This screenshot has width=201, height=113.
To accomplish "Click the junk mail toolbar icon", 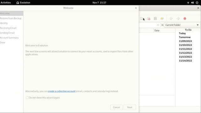I will coord(149,19).
